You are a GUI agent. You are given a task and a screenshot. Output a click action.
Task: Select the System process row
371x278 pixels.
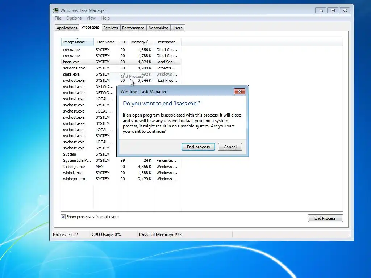pos(89,154)
